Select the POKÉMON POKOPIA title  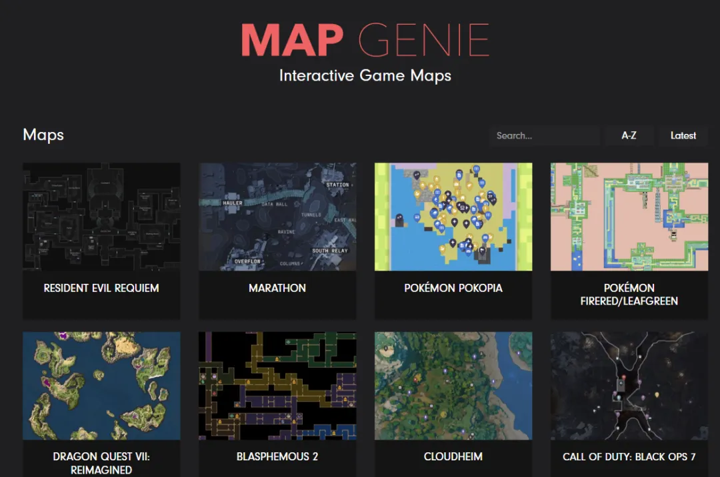tap(453, 288)
